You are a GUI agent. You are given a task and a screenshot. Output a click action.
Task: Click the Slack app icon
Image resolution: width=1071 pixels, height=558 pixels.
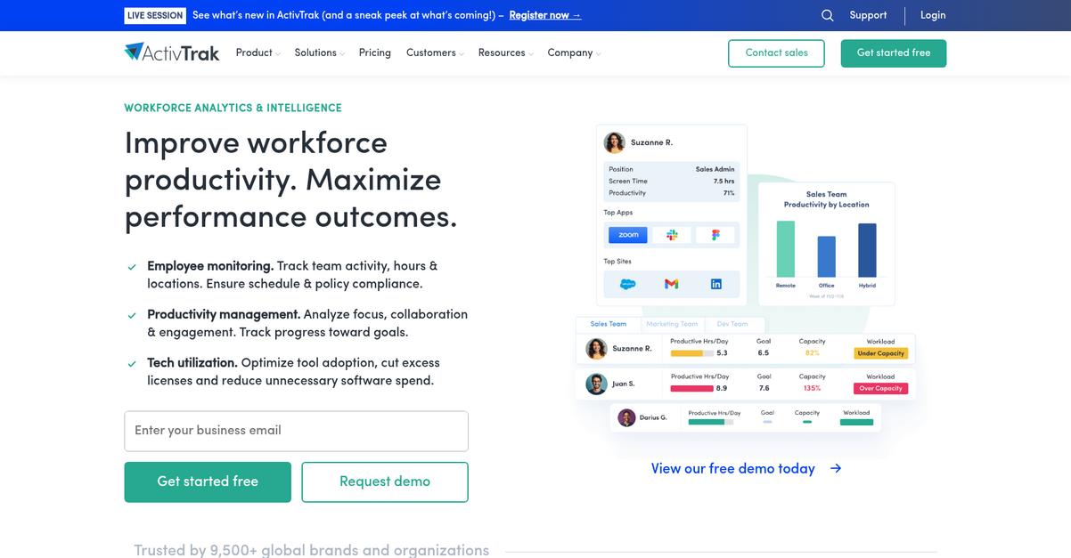[x=672, y=235]
